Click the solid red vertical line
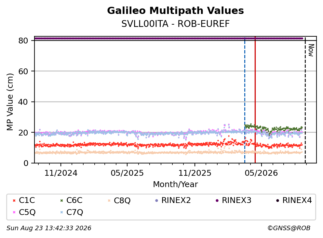This screenshot has width=323, height=238. (x=255, y=100)
